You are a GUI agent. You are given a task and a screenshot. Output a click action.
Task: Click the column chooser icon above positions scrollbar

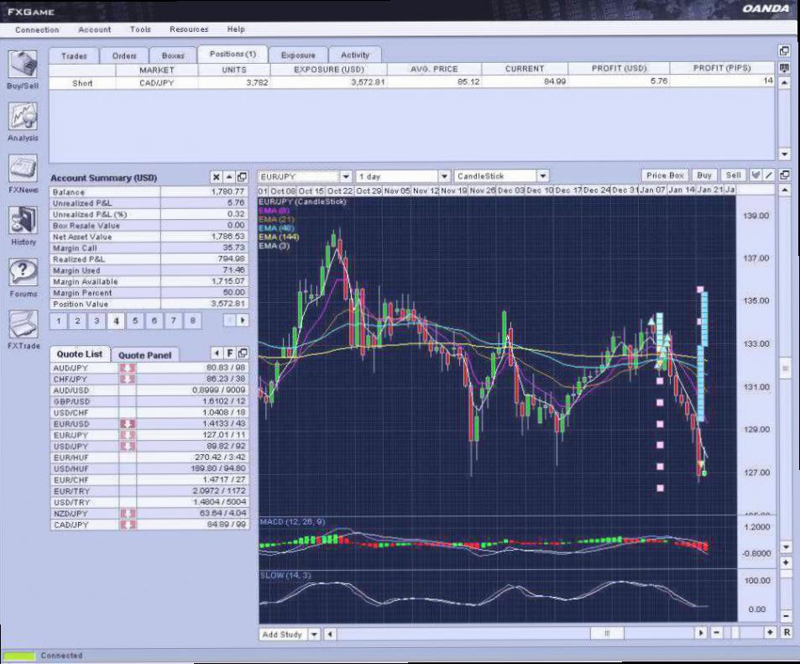tap(784, 68)
